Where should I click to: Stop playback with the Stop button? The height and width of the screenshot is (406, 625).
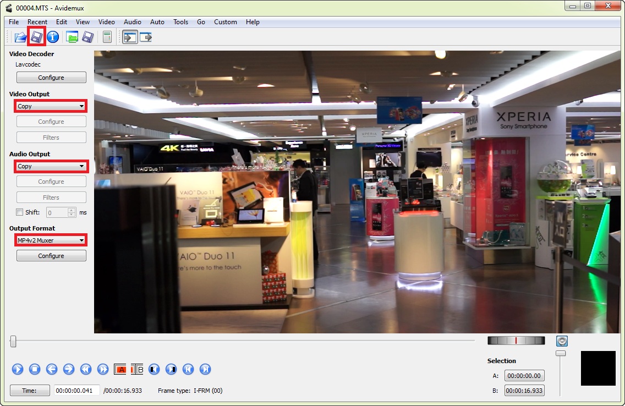(35, 369)
